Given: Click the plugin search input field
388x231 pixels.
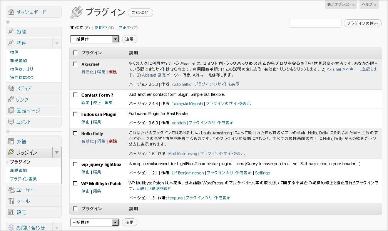Looking at the screenshot, I should 315,23.
